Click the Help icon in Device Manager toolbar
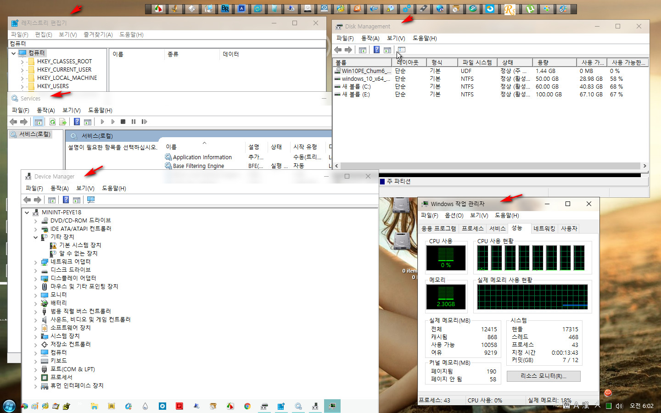 (x=66, y=200)
